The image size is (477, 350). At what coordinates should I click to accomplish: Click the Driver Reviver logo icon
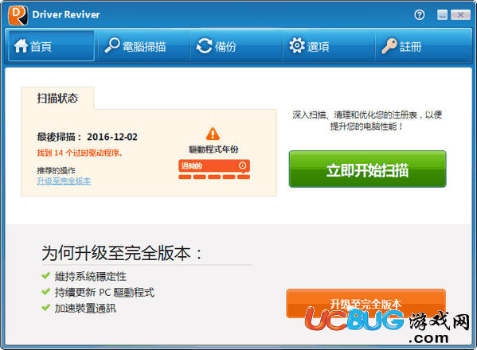[18, 15]
